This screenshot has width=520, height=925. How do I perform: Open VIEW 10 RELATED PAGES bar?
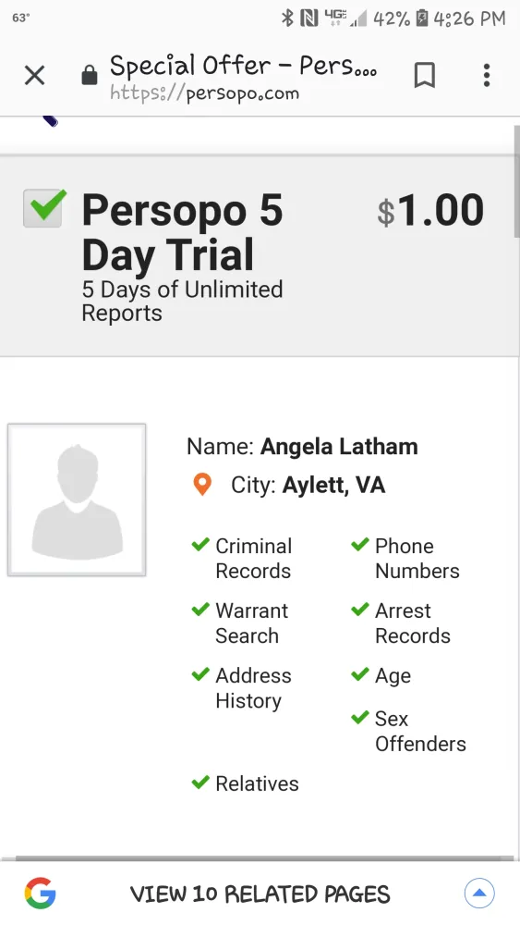click(x=260, y=894)
